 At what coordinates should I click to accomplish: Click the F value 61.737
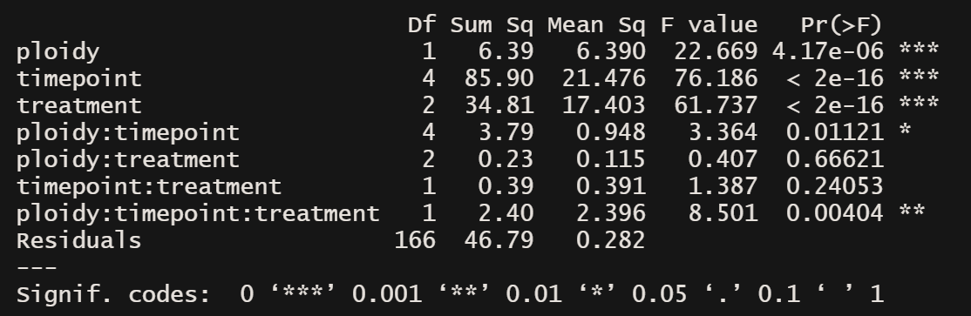point(716,105)
